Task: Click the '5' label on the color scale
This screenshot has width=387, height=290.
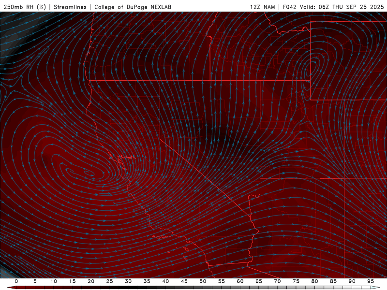Action: [x=35, y=281]
